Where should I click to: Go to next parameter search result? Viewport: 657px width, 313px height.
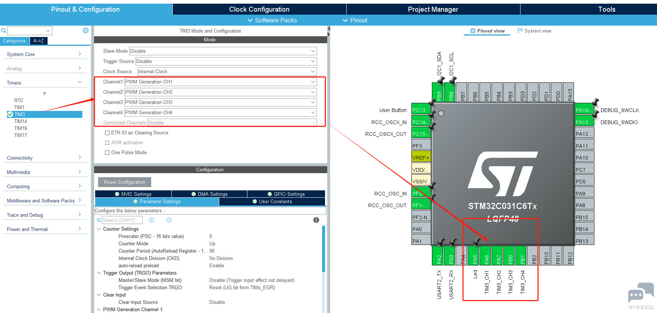point(169,220)
